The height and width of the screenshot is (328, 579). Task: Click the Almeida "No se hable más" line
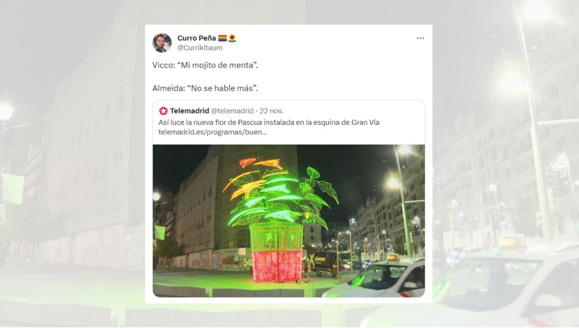[x=205, y=88]
